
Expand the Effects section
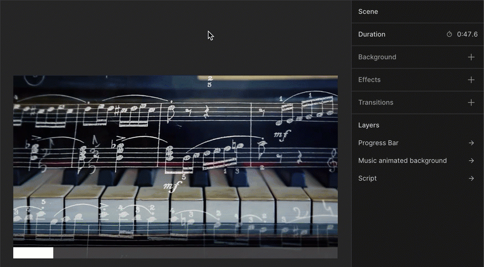[x=418, y=80]
